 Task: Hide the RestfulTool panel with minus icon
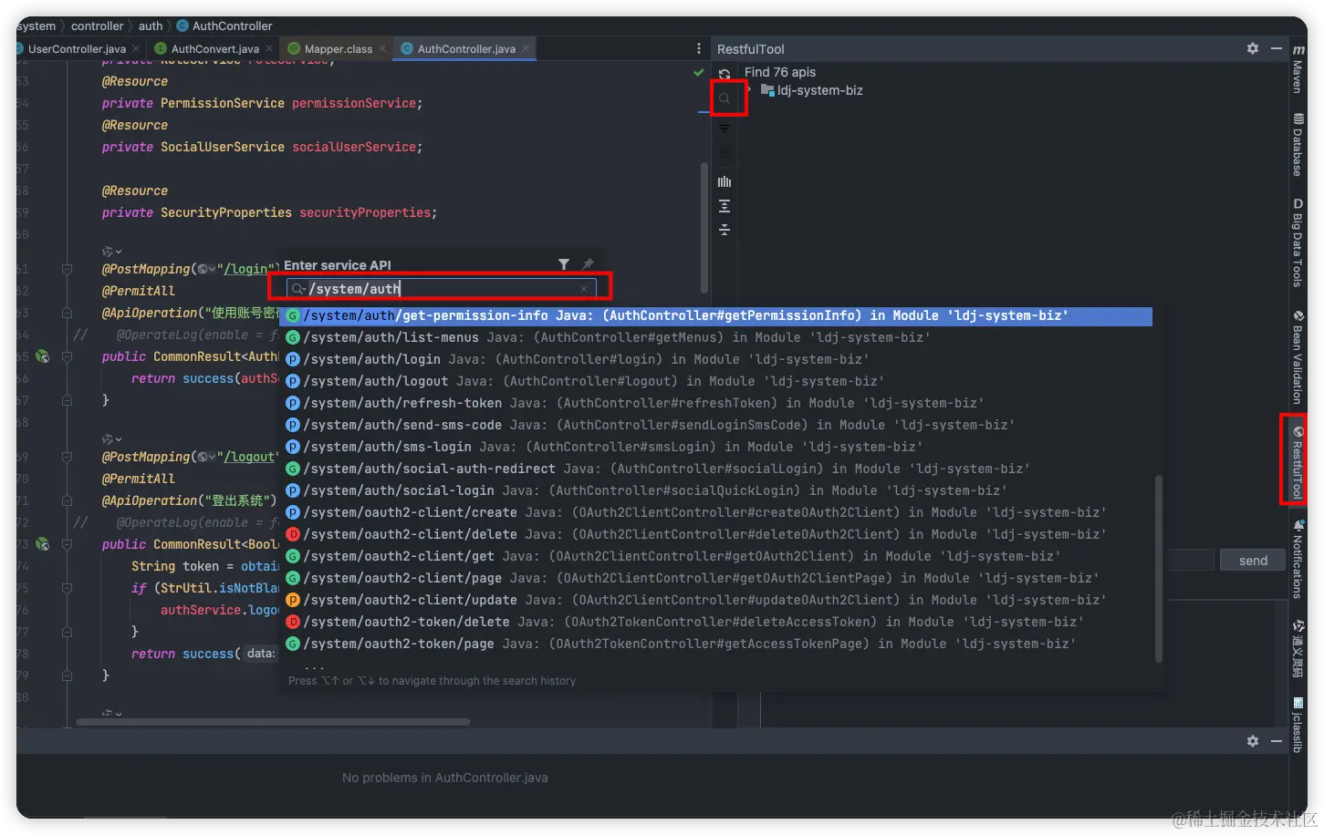coord(1277,48)
